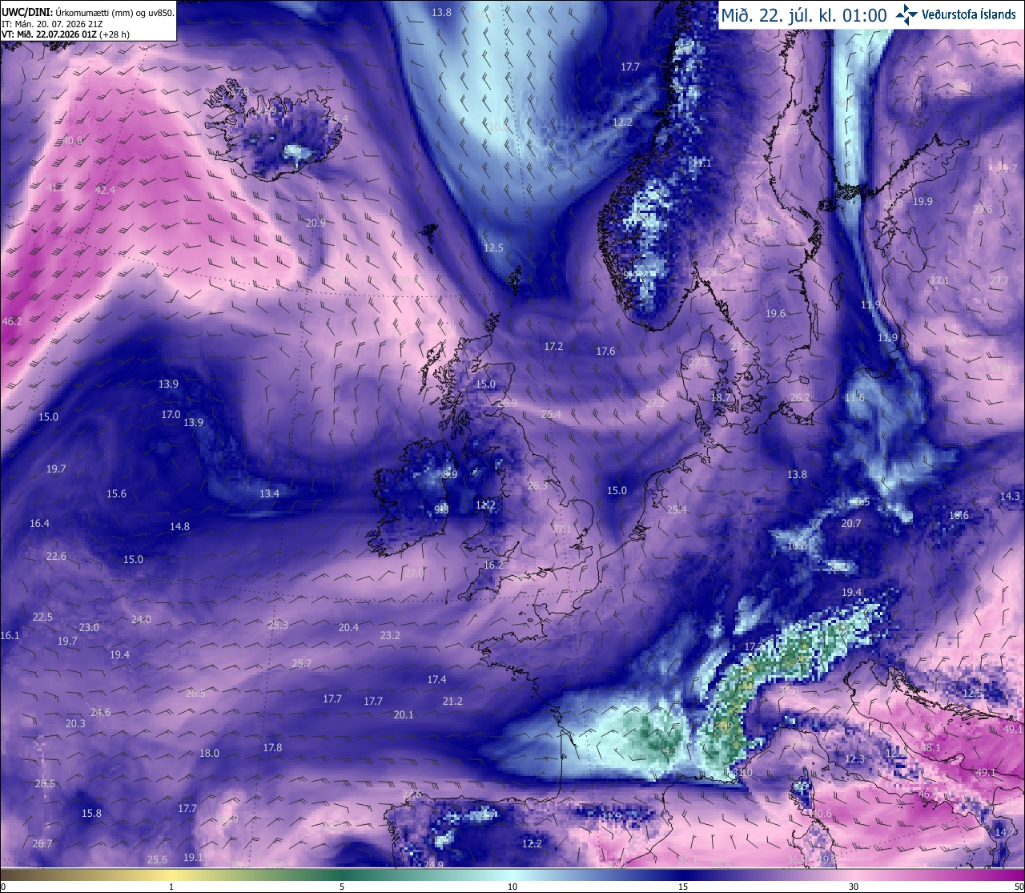Click the Veðurstofa Íslands name text
The height and width of the screenshot is (893, 1025).
coord(969,14)
